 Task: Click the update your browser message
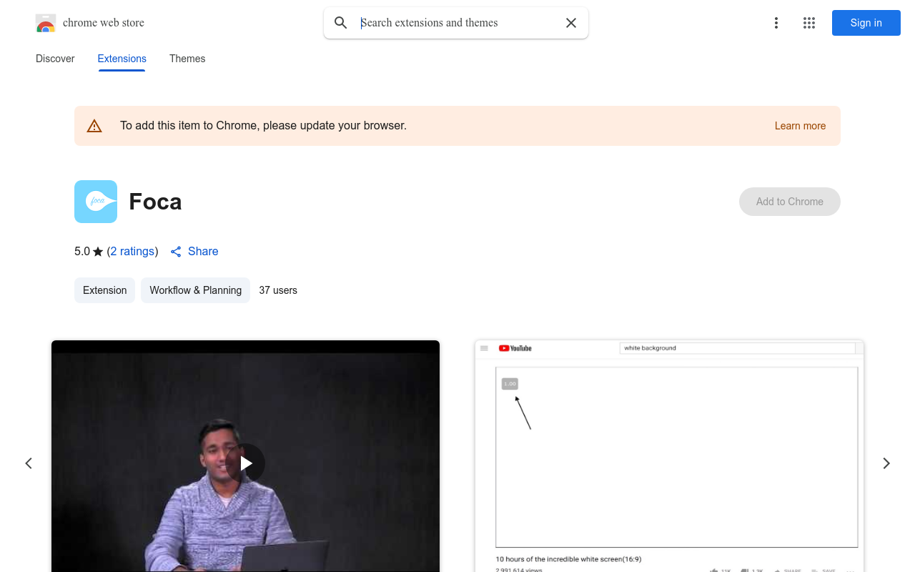263,126
